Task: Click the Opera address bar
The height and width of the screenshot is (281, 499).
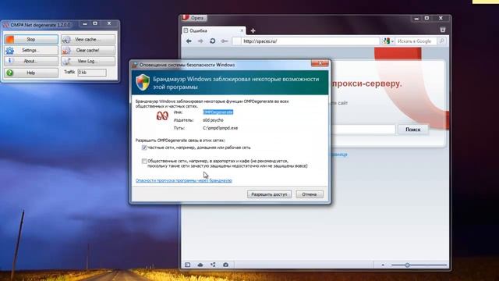Action: pos(306,41)
